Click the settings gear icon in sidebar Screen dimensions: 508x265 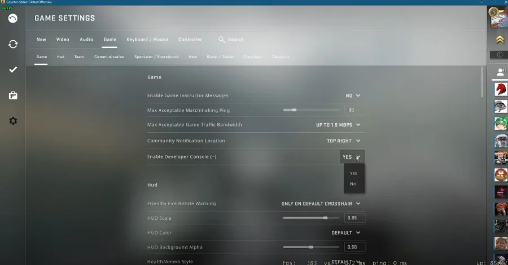[13, 121]
